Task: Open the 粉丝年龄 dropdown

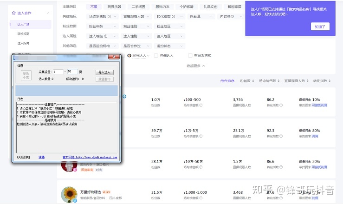Action: coord(102,26)
